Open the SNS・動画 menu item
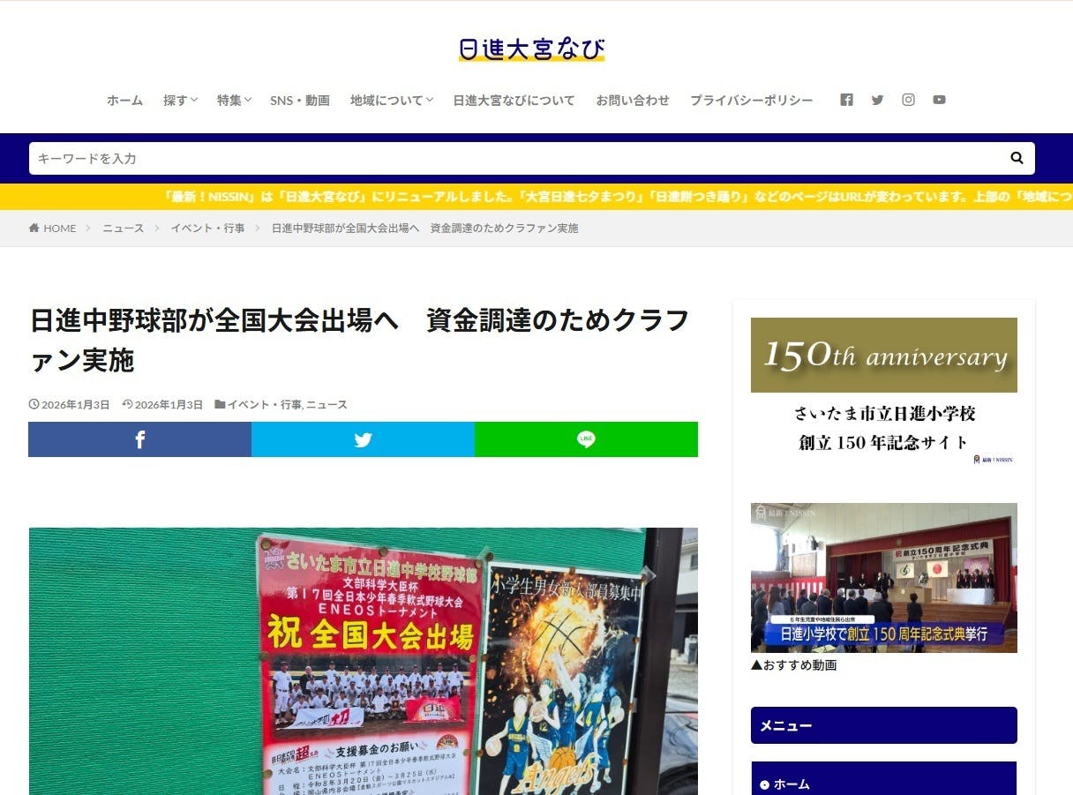This screenshot has width=1073, height=795. [x=300, y=101]
